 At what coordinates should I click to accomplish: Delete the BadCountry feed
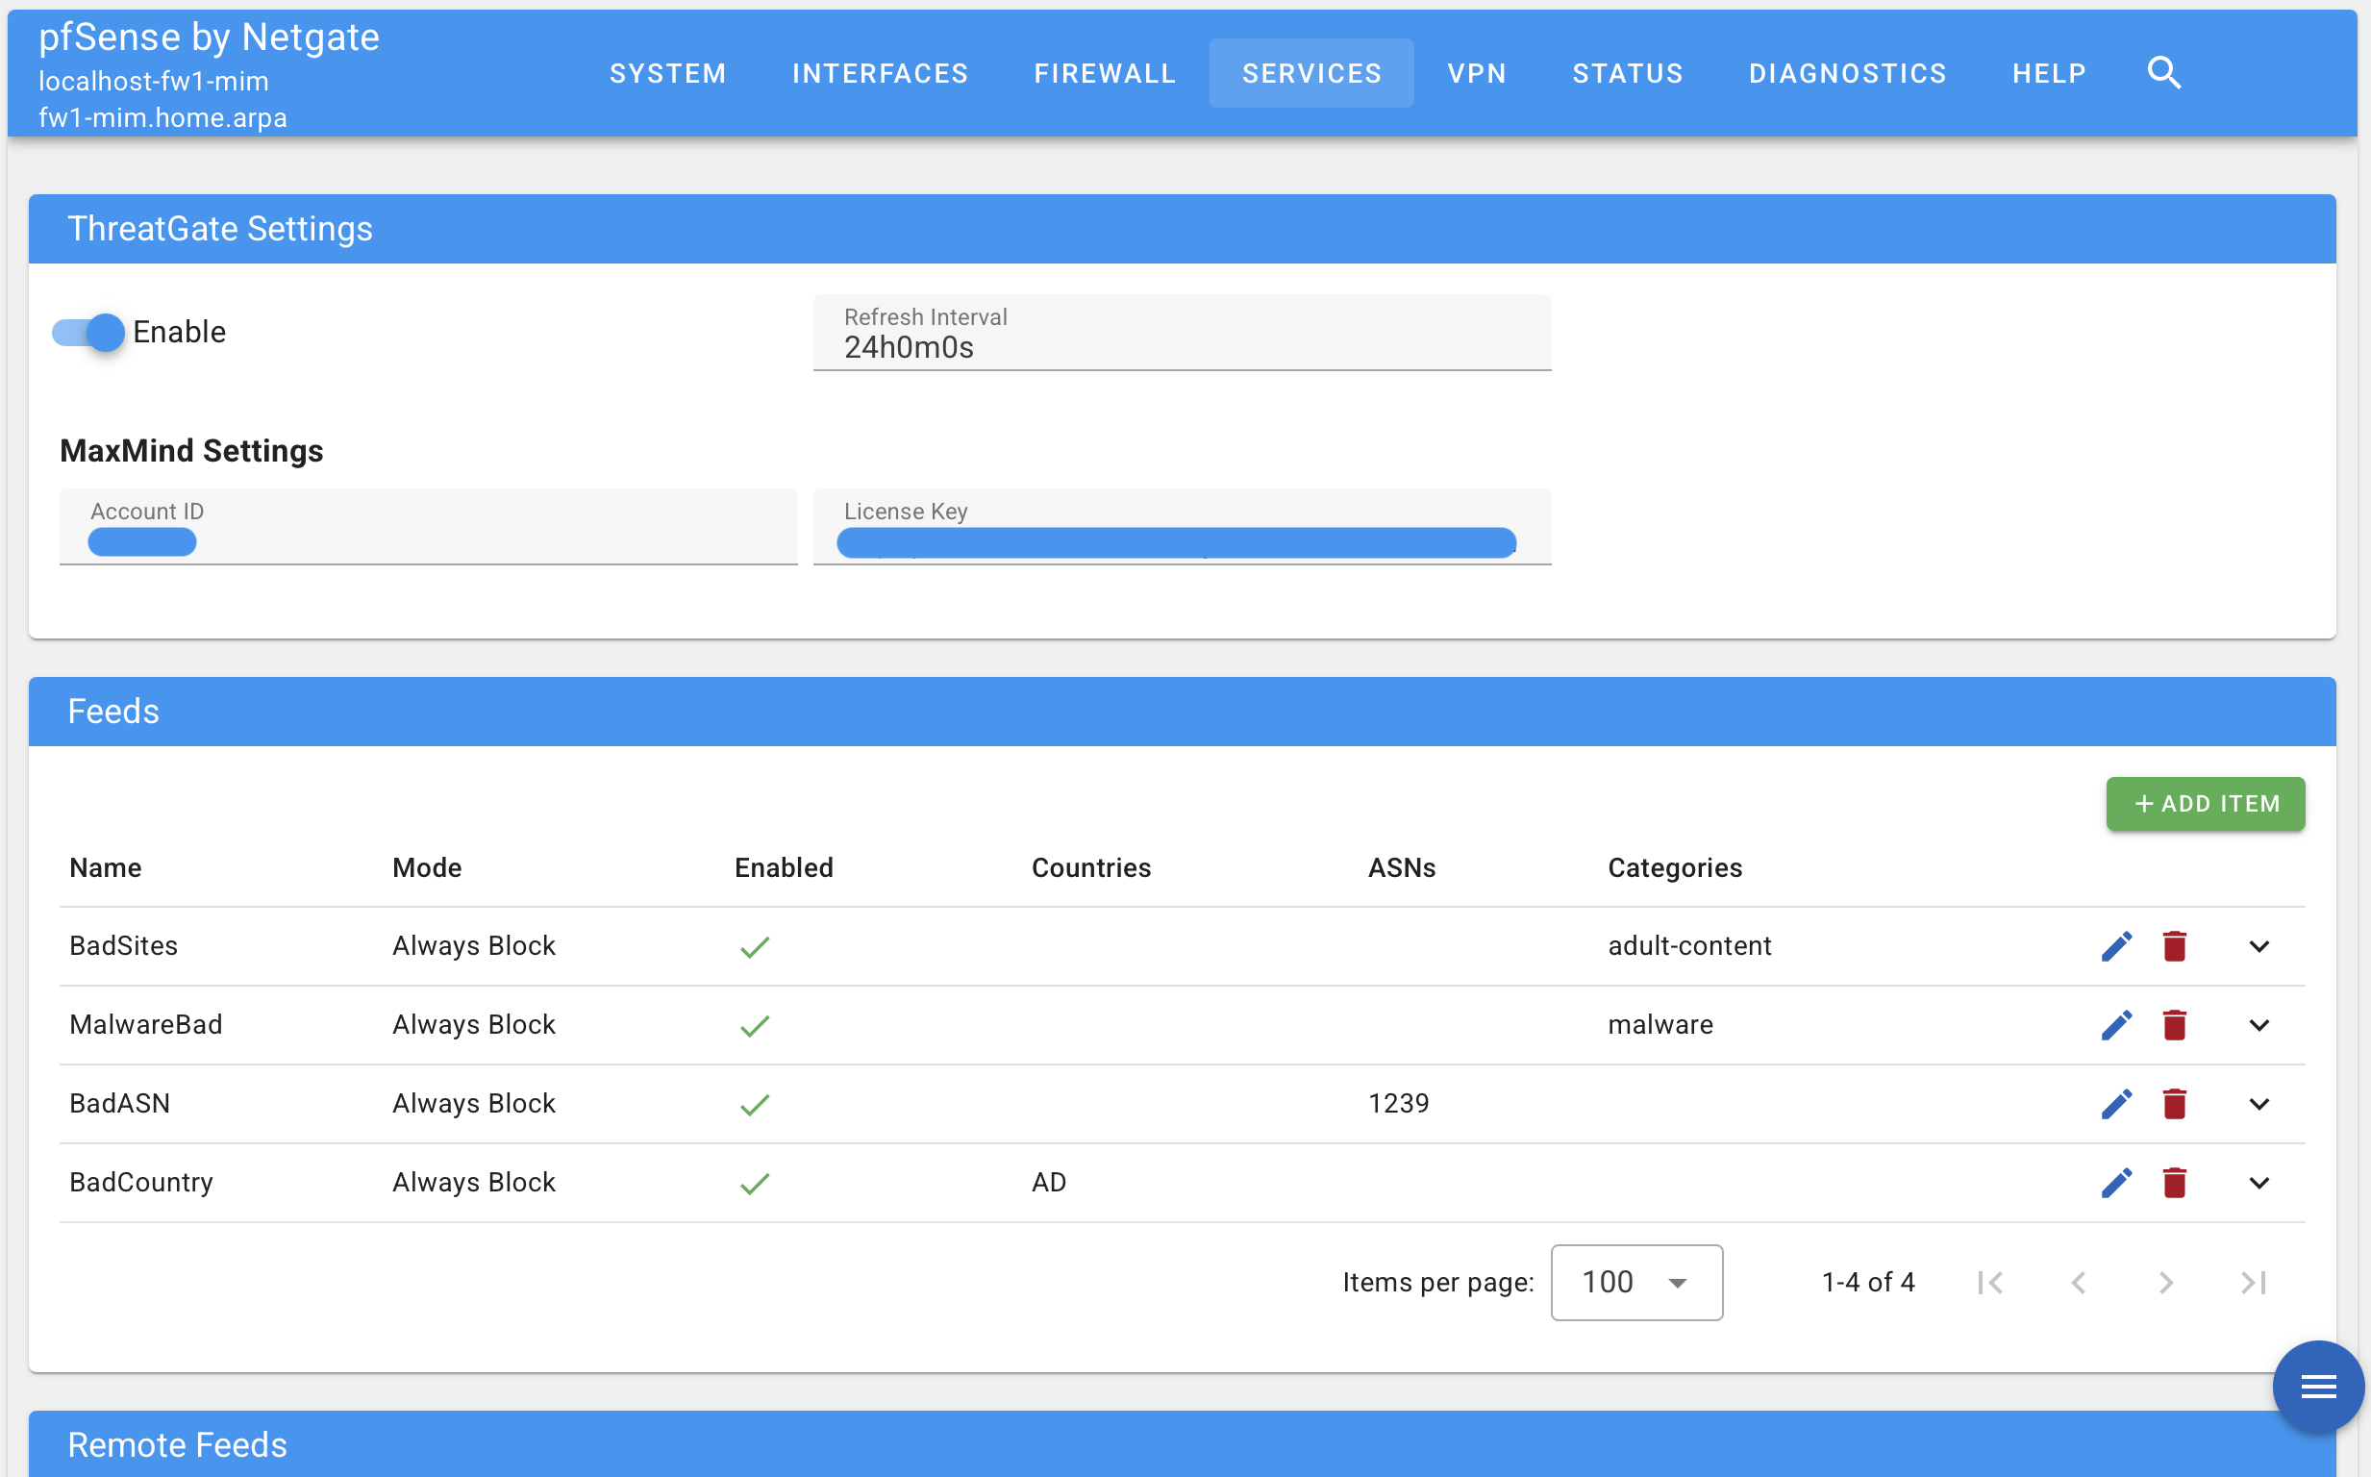tap(2174, 1183)
